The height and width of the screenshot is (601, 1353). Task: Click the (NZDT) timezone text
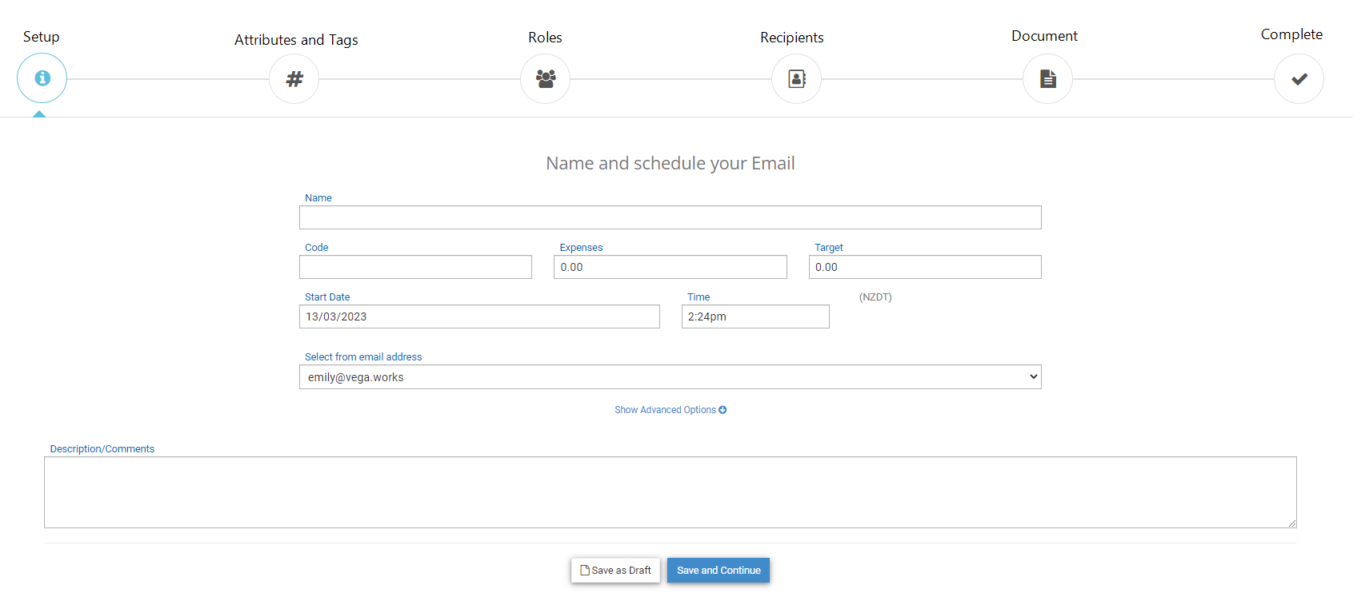(875, 297)
